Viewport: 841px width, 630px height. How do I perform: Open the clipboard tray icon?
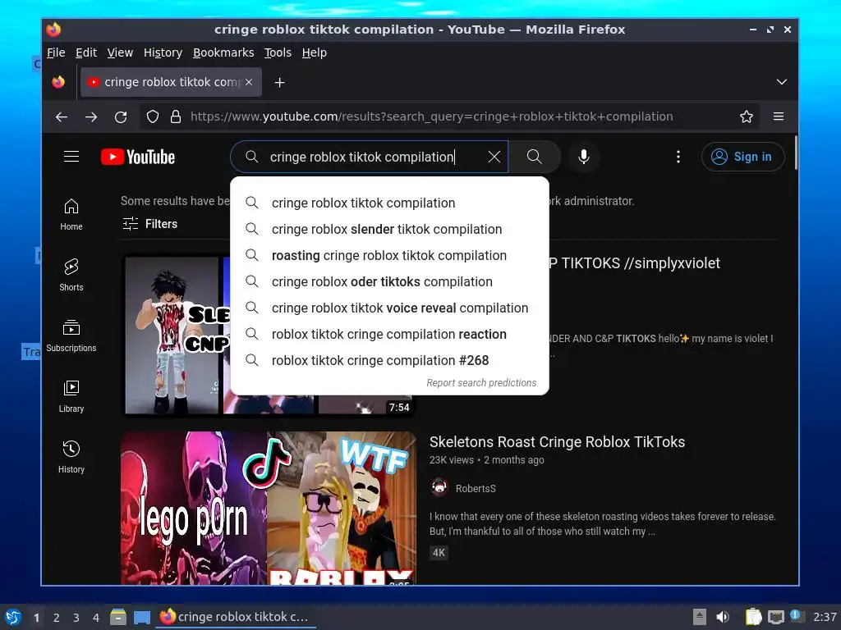coord(753,617)
